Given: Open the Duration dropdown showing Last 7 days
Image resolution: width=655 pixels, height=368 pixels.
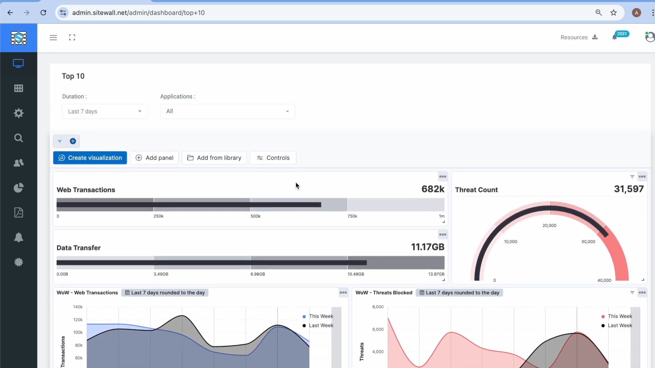Looking at the screenshot, I should tap(105, 111).
